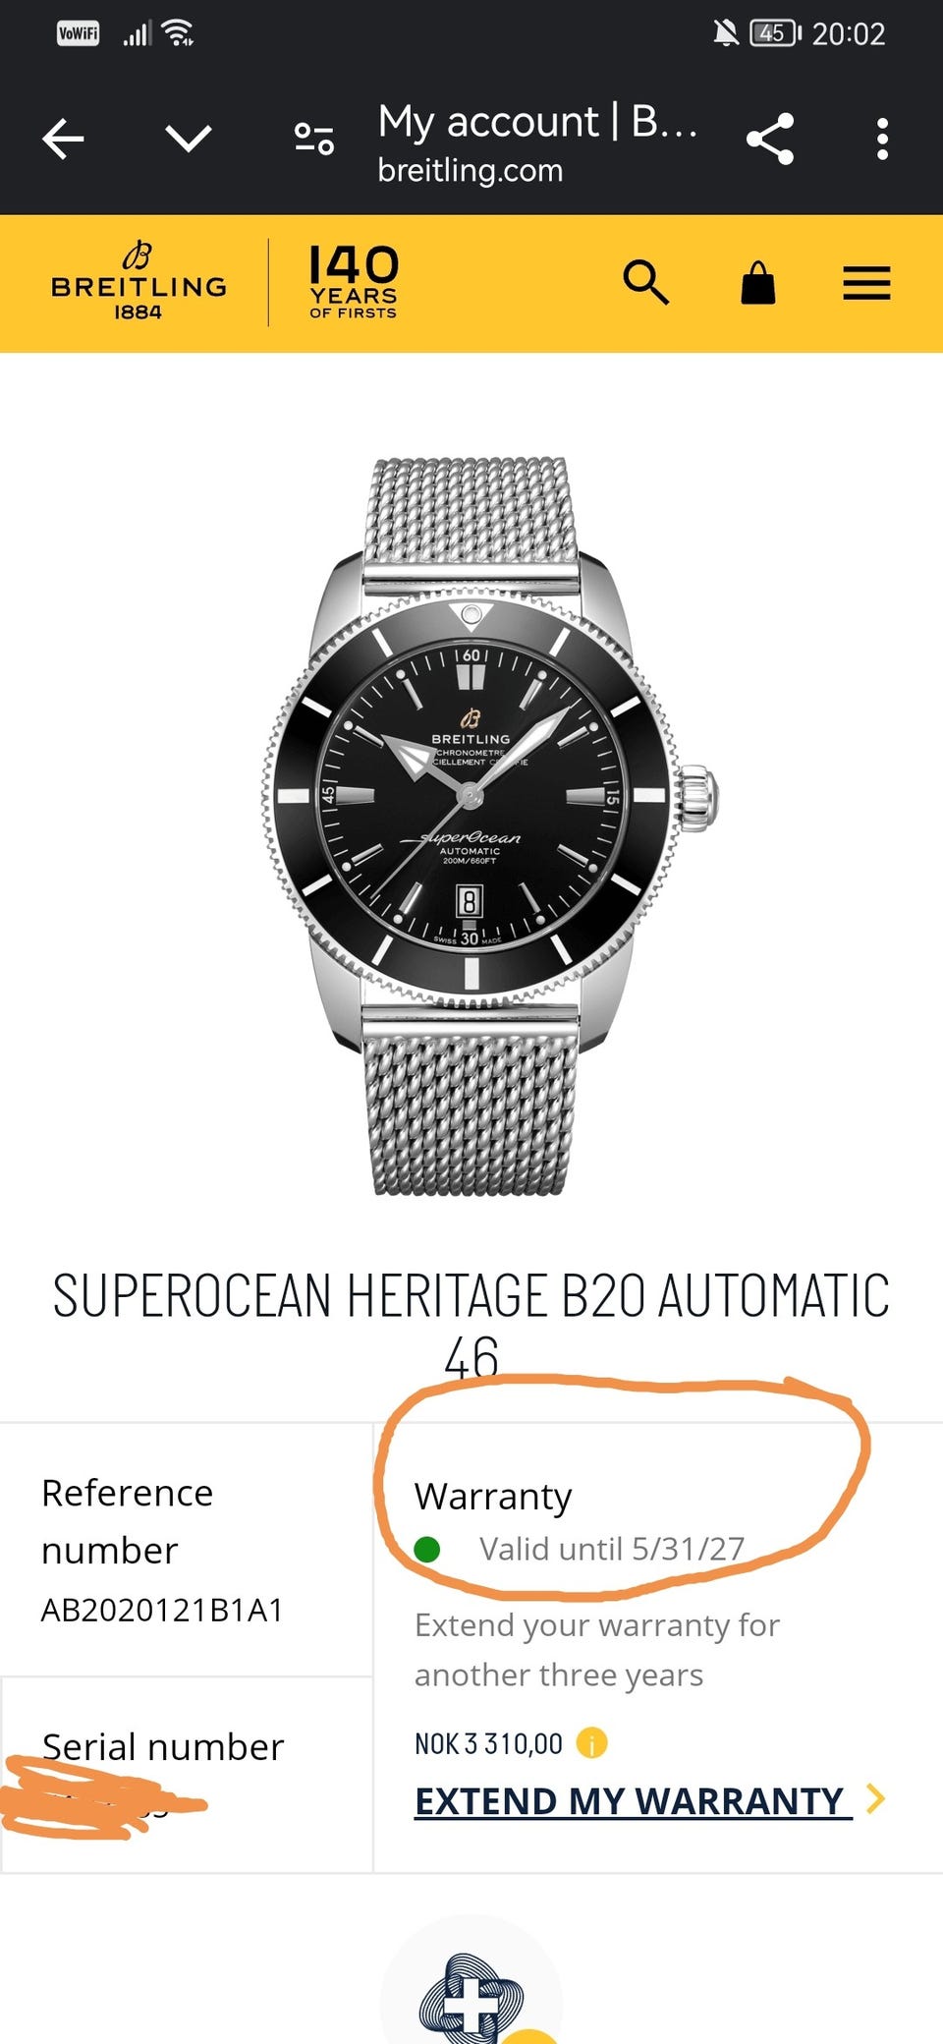The height and width of the screenshot is (2044, 943).
Task: Tap the browser URL breitling.com
Action: (470, 171)
